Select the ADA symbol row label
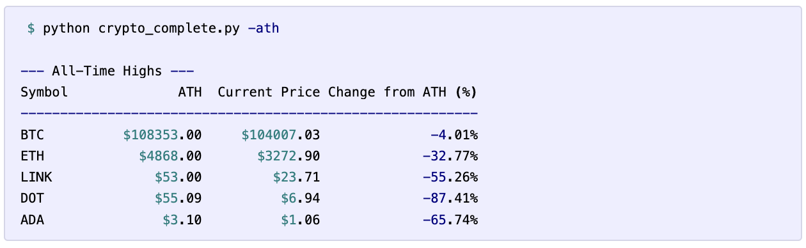The image size is (806, 248). click(x=32, y=220)
